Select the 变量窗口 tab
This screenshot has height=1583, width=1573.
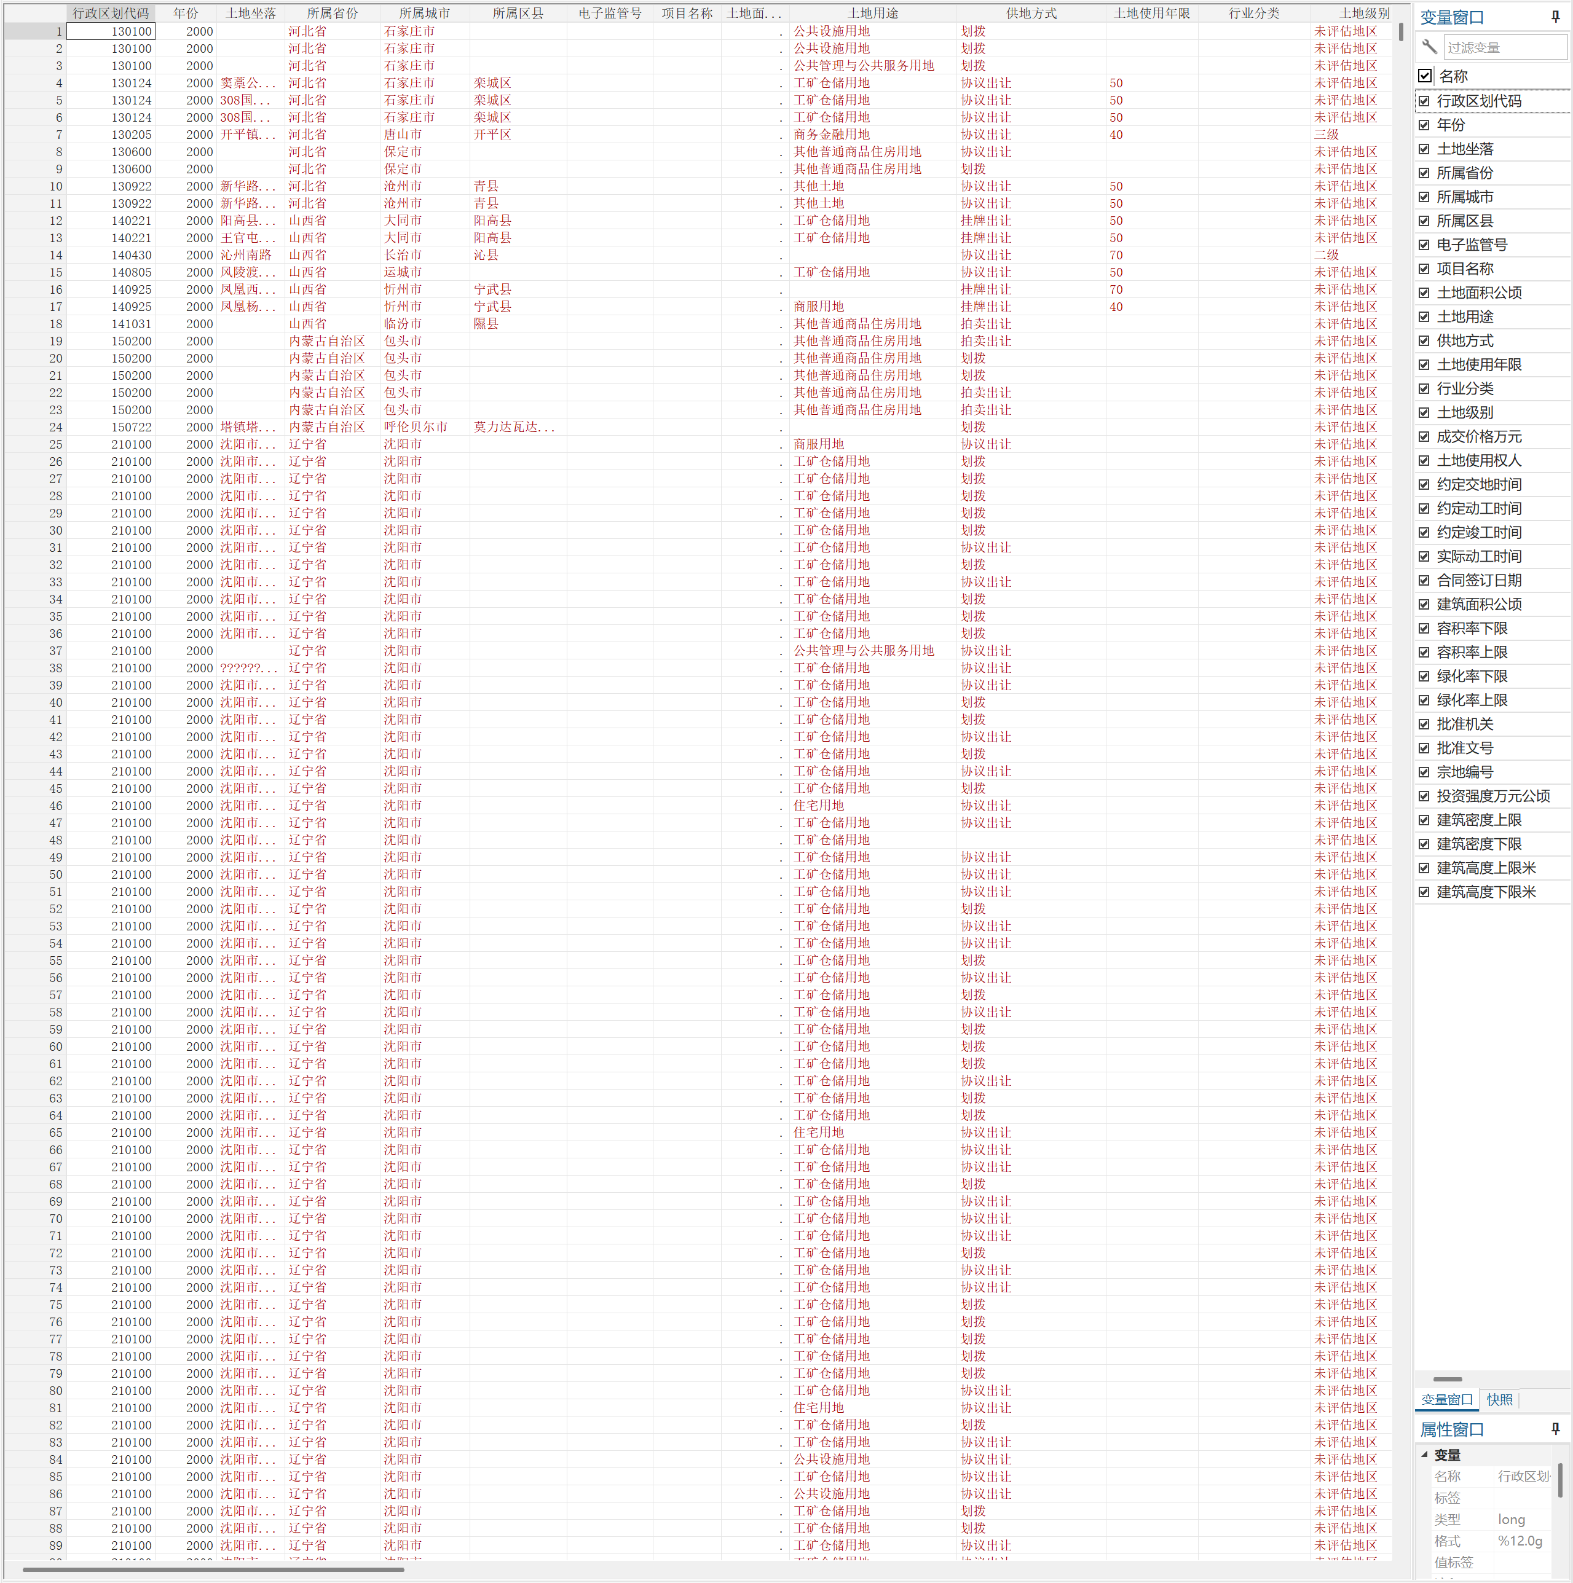tap(1447, 1399)
